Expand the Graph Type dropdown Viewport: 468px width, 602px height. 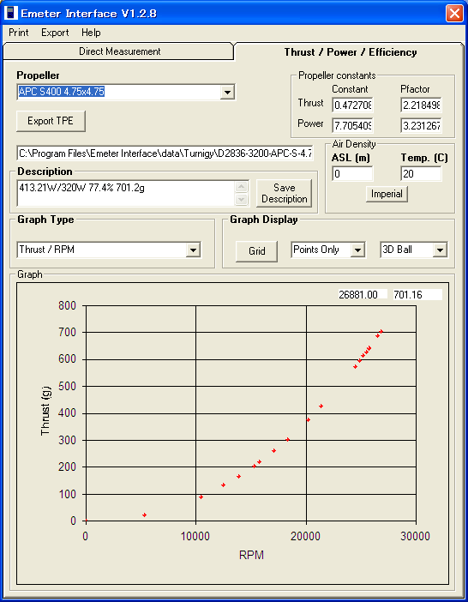click(x=193, y=250)
